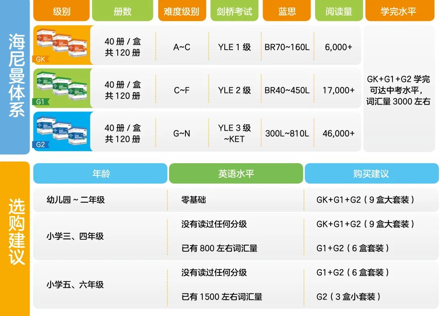Select the 年龄 header
The image size is (443, 316).
[100, 173]
